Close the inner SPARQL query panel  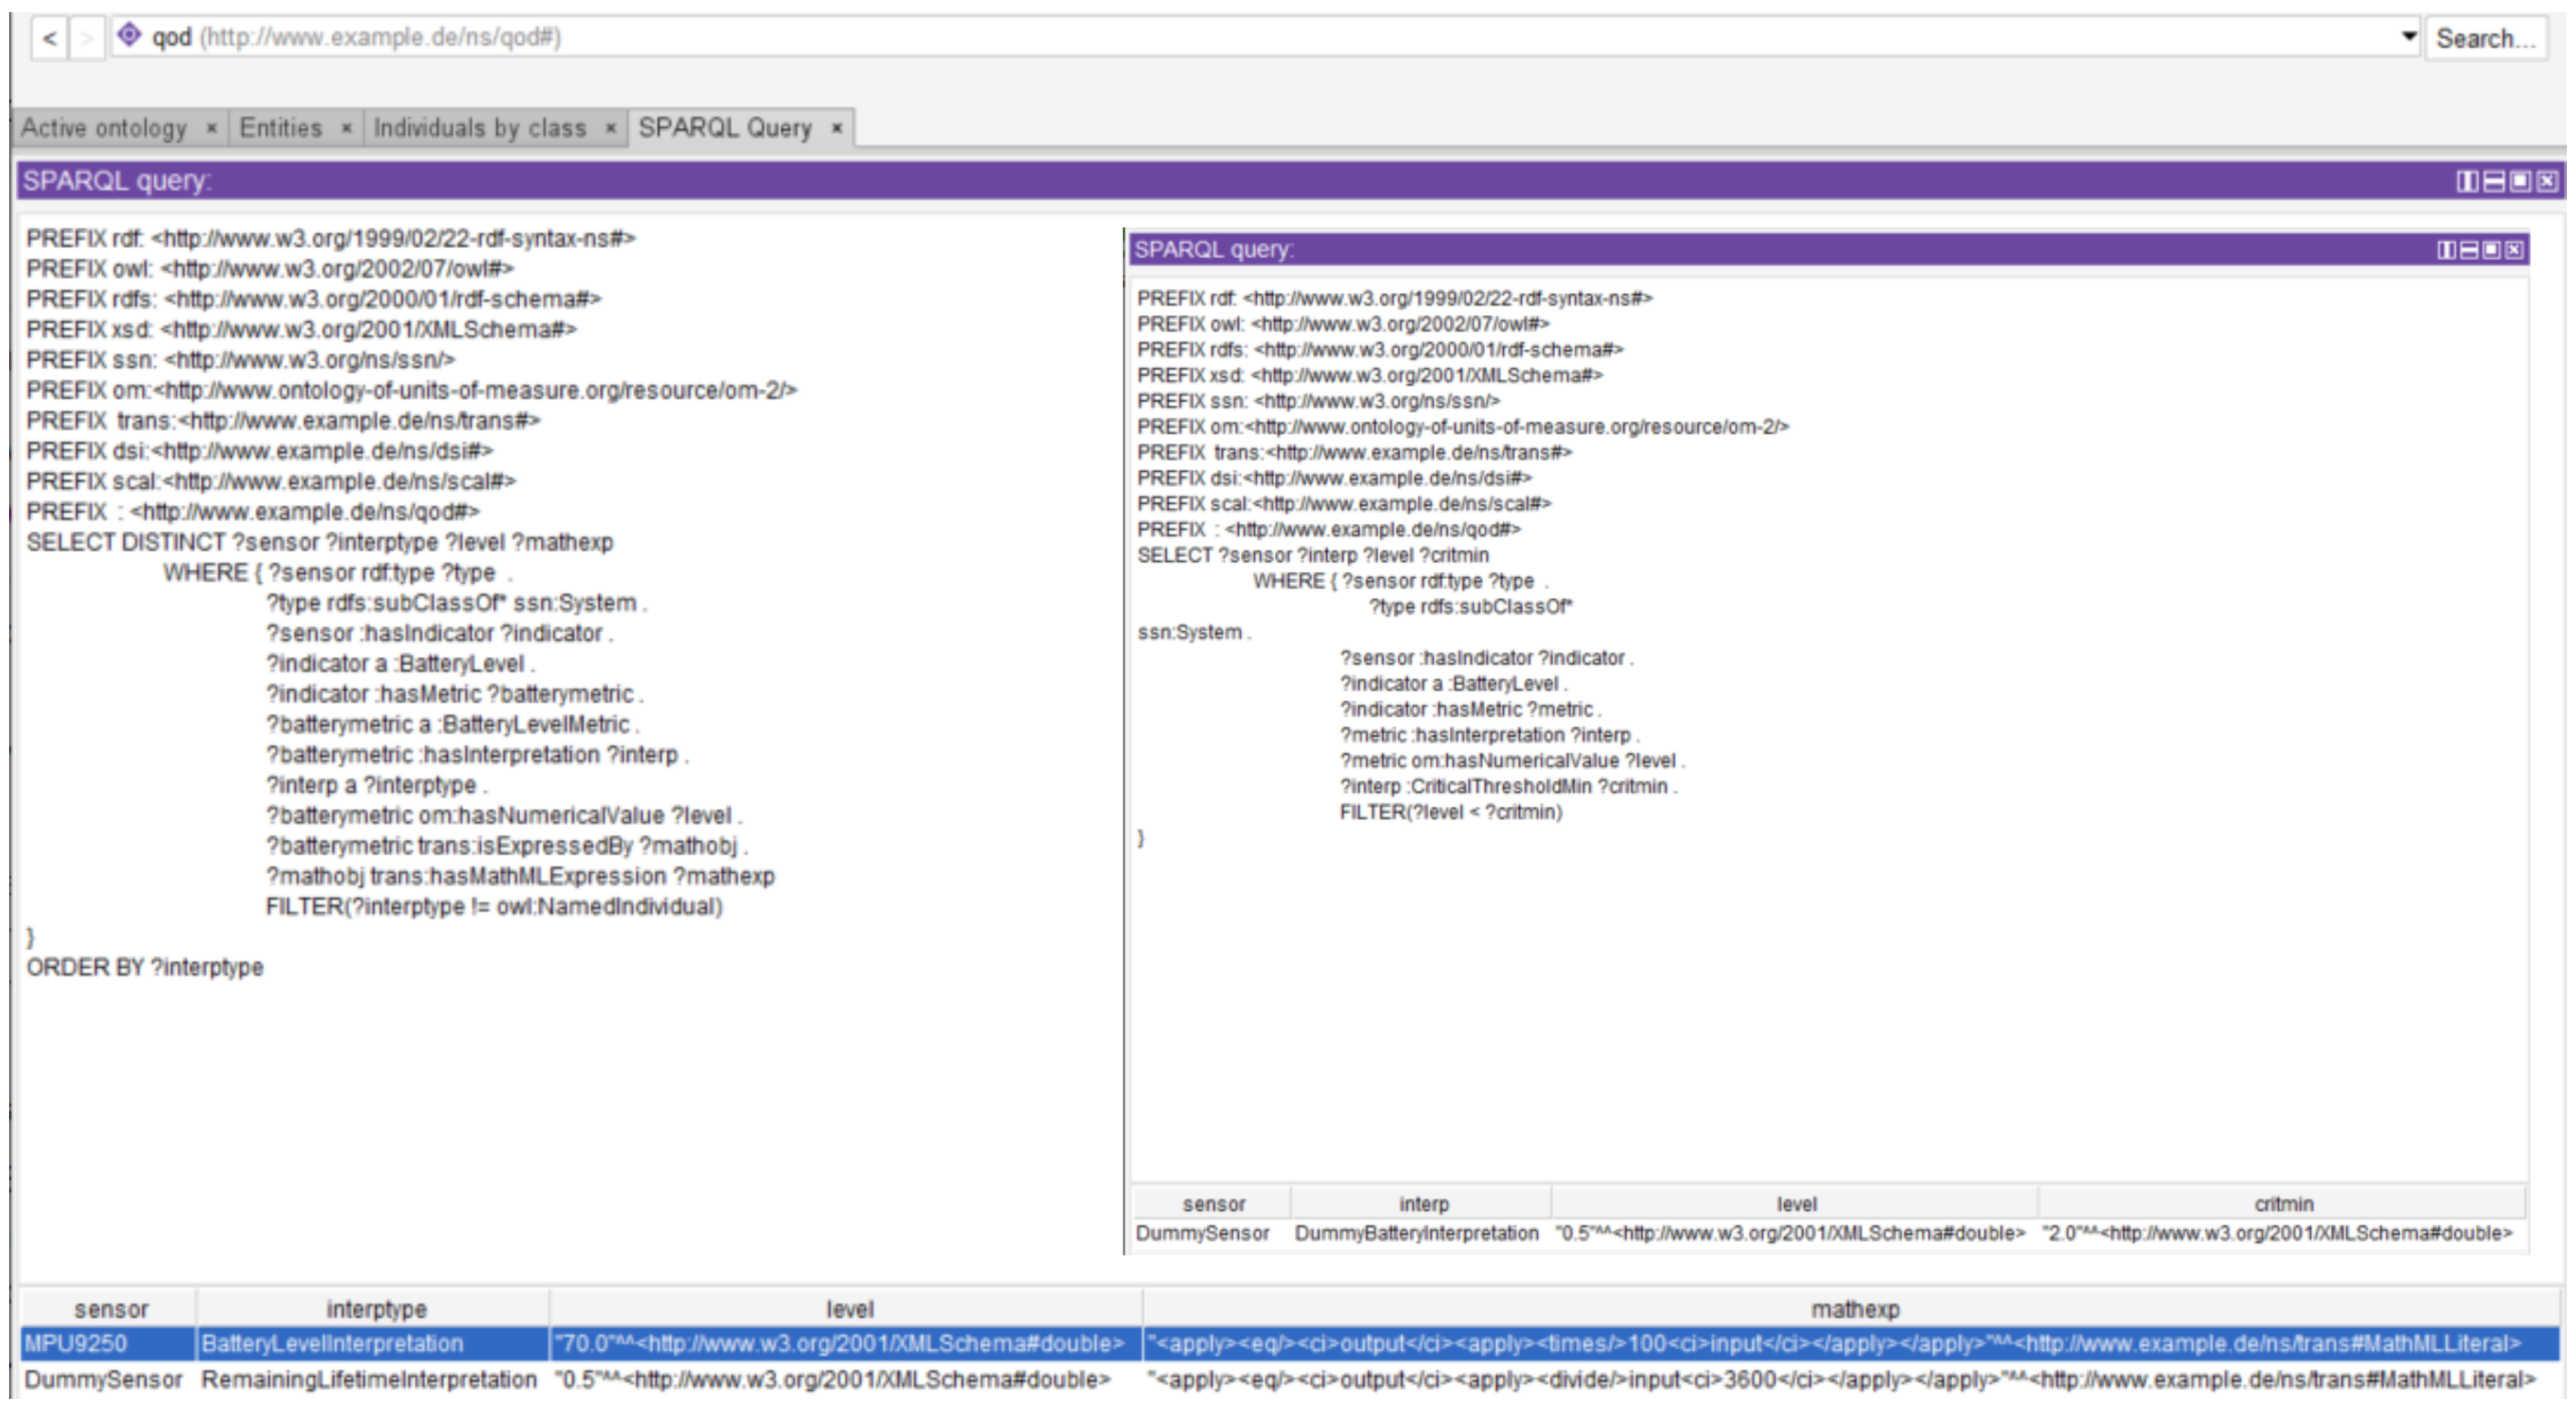pos(2514,250)
